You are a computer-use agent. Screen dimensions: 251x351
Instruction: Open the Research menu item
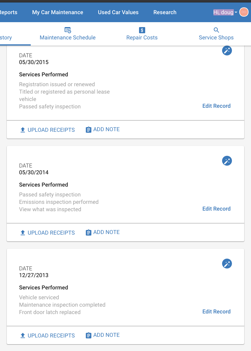[165, 12]
